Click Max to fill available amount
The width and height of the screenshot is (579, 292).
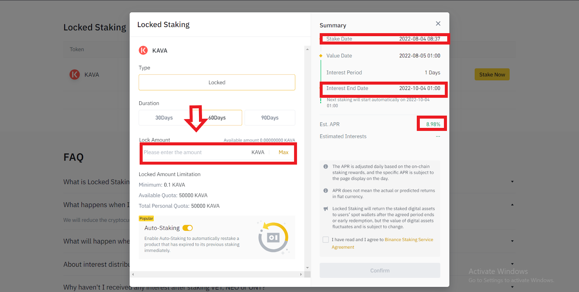tap(283, 153)
